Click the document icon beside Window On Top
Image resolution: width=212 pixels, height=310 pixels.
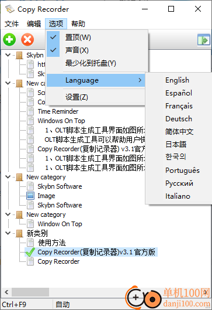tap(30, 224)
